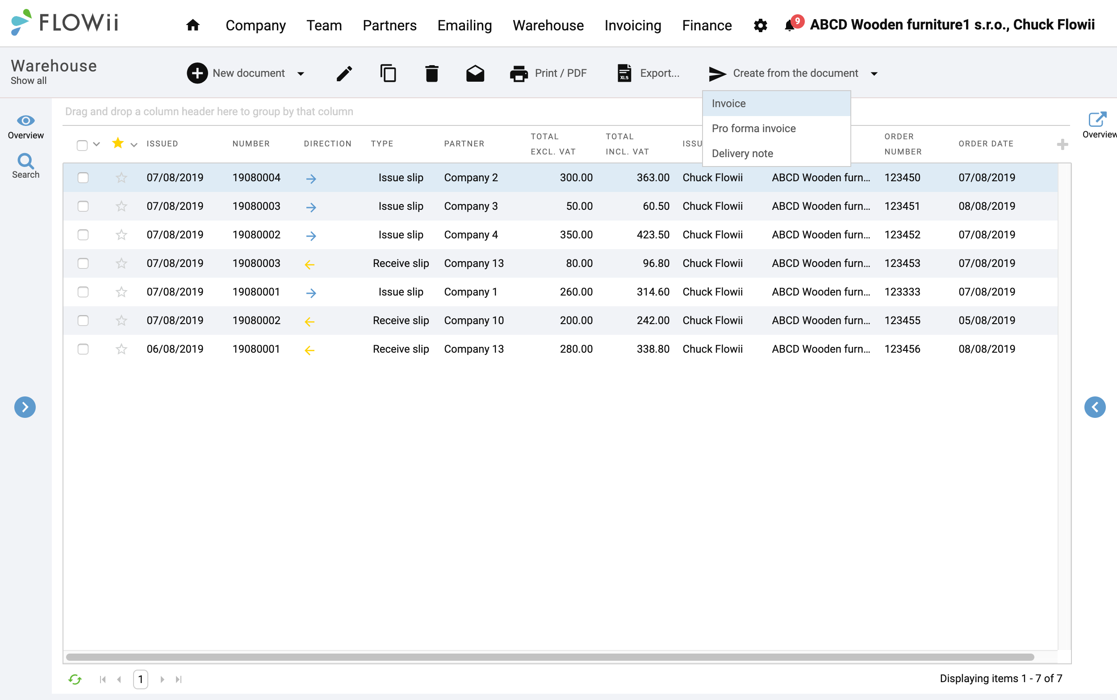The width and height of the screenshot is (1117, 700).
Task: Open the Emailing menu
Action: coord(464,25)
